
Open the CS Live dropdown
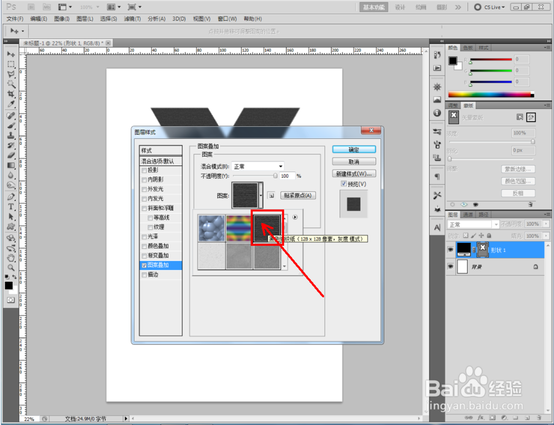pos(490,7)
